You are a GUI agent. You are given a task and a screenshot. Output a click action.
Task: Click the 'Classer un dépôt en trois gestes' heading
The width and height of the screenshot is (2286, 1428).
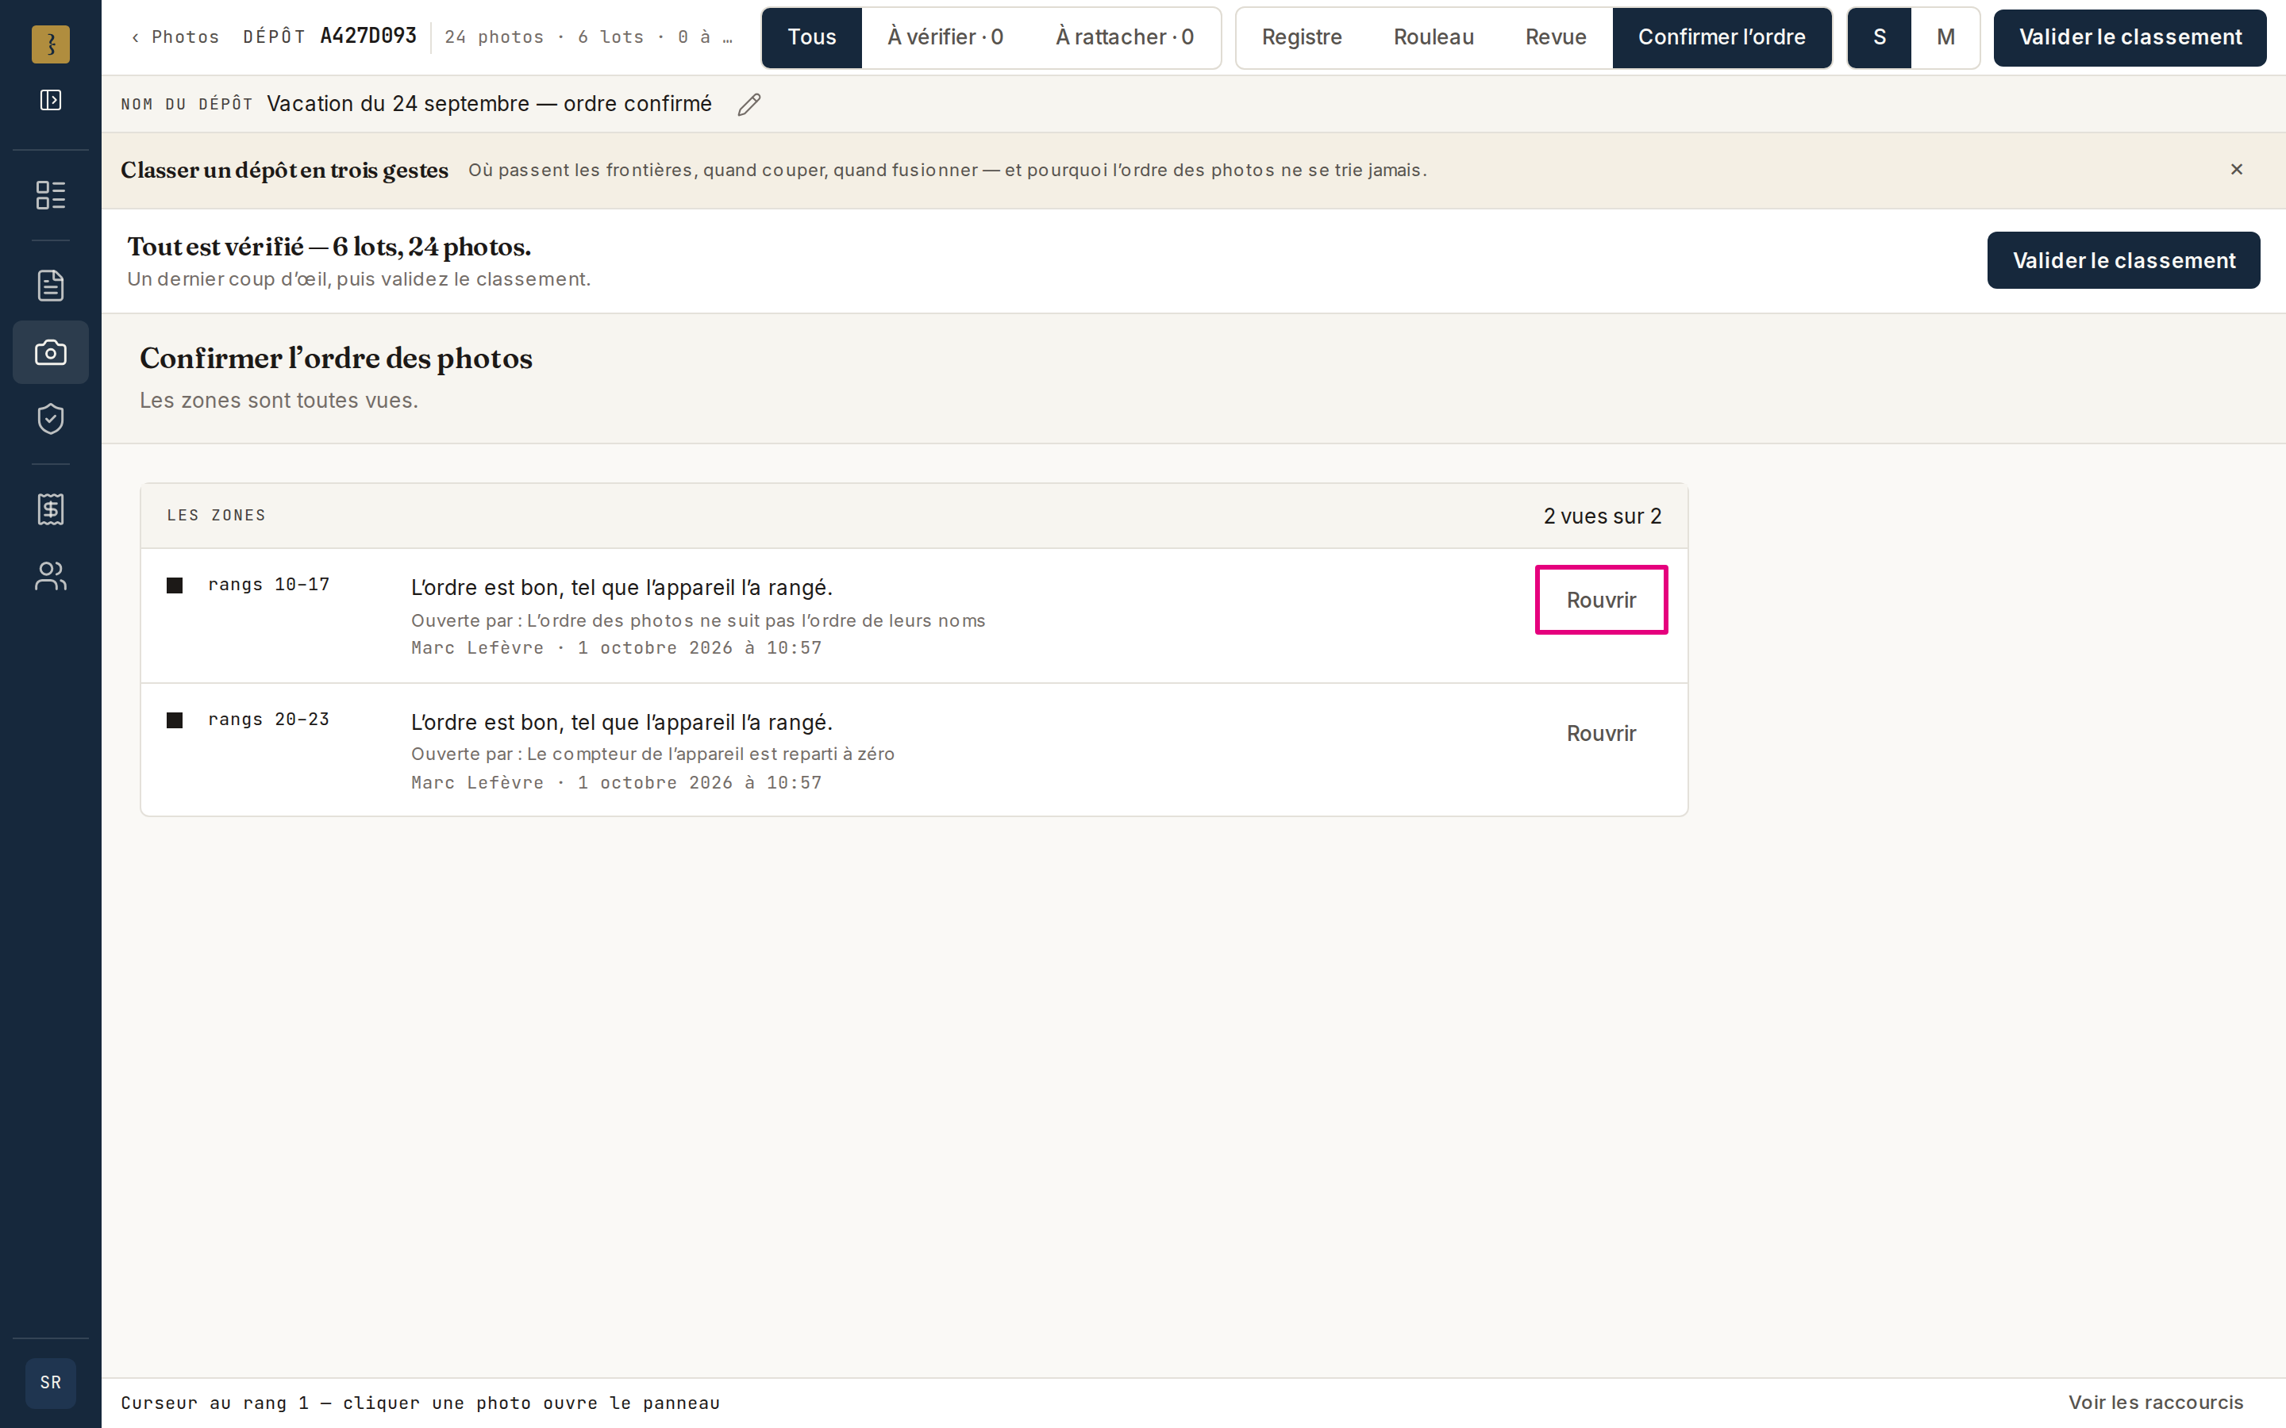(284, 170)
